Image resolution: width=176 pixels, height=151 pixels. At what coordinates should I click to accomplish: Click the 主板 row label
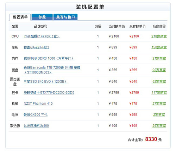coord(15,47)
